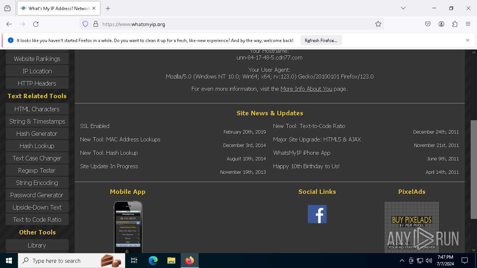This screenshot has width=477, height=268.
Task: Click the page vertical scrollbar thumb
Action: (474, 169)
